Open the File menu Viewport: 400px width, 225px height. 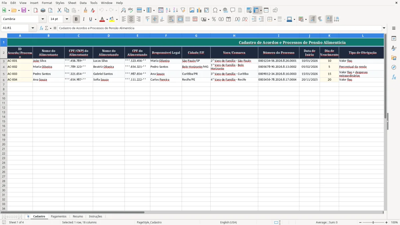(x=4, y=3)
